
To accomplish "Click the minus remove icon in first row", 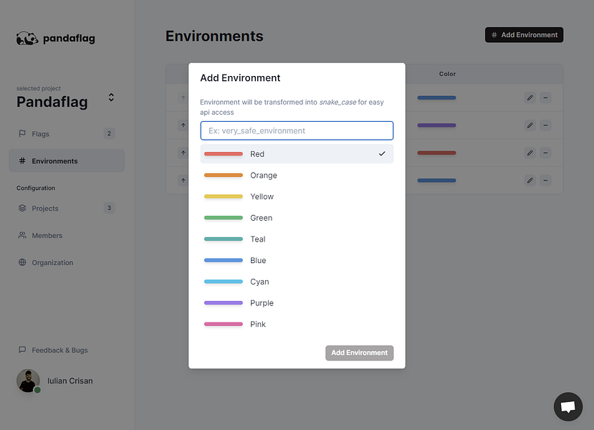I will click(x=545, y=97).
